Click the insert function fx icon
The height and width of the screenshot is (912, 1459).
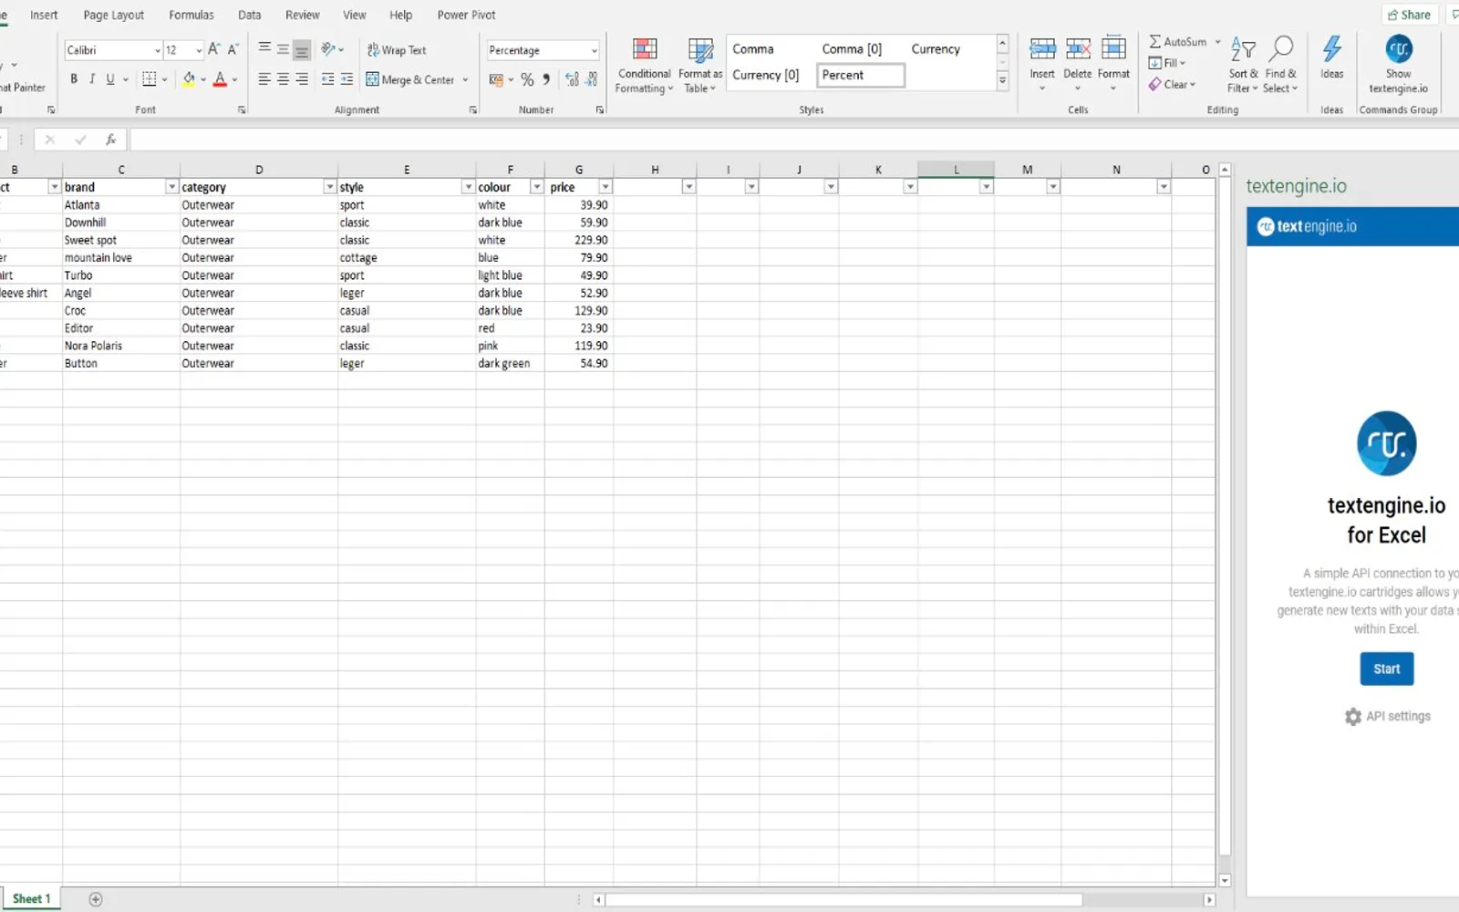pos(110,140)
